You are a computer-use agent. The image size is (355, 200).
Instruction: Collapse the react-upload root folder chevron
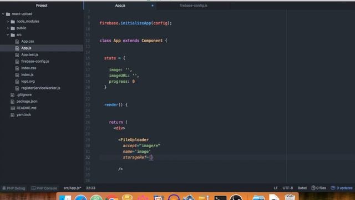click(3, 14)
